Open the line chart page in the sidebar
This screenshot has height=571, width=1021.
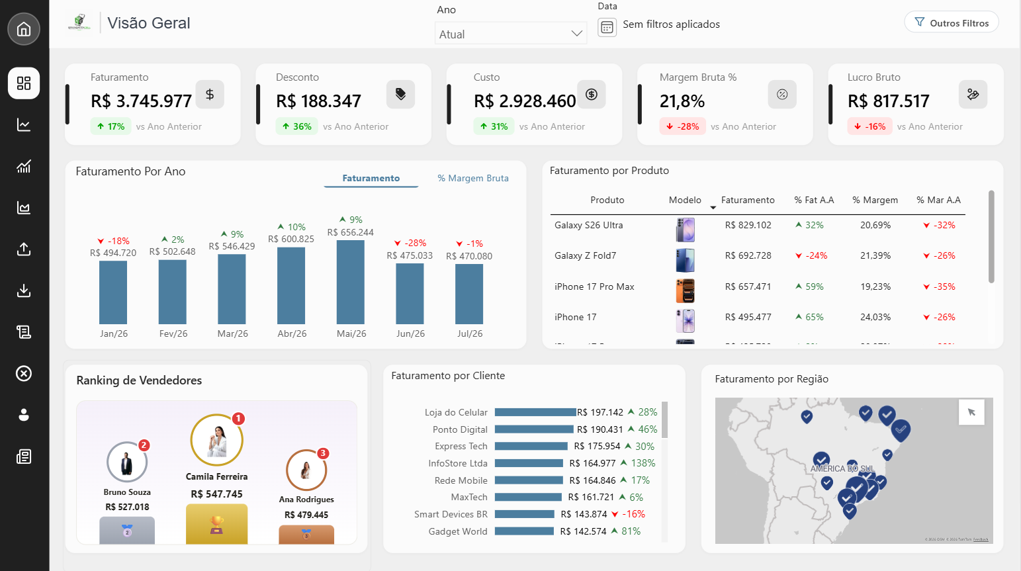coord(24,124)
